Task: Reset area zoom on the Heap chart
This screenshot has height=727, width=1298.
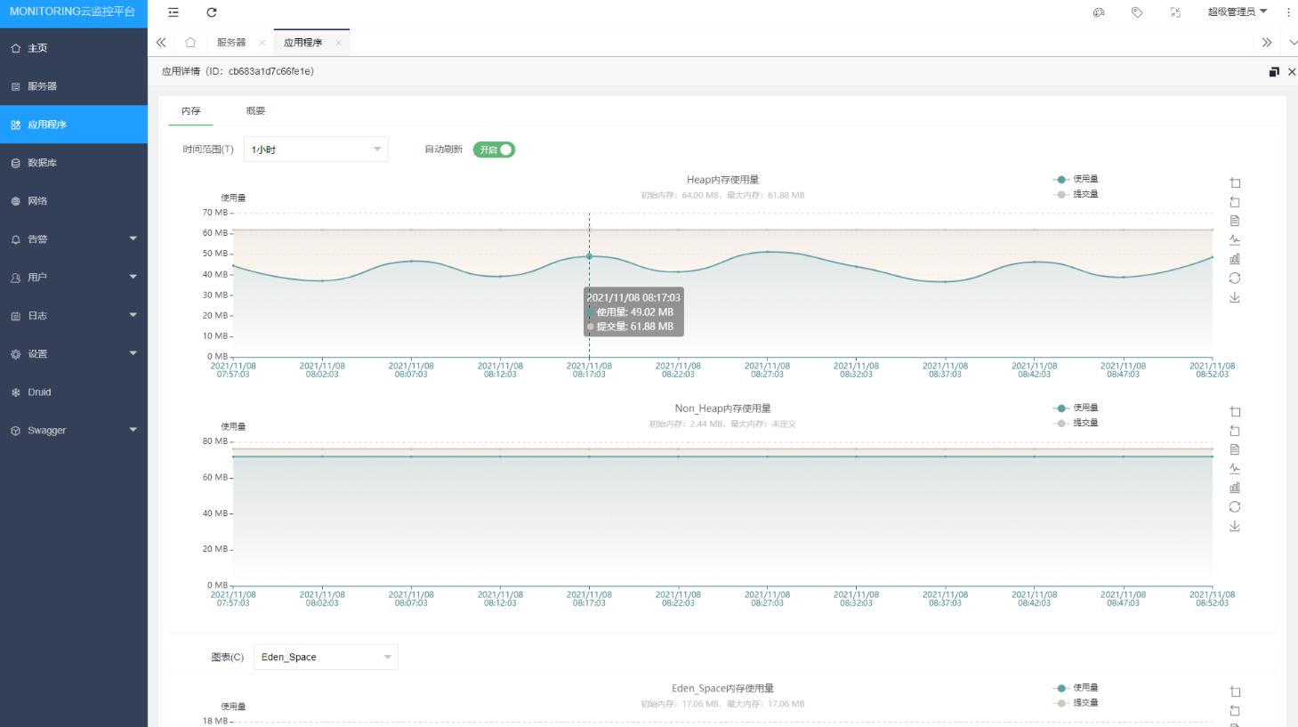Action: [1235, 202]
